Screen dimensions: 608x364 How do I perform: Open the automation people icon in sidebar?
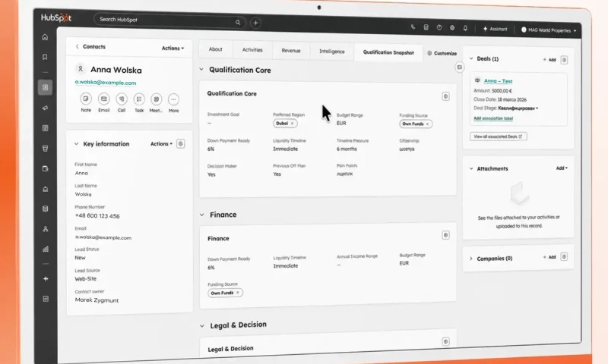pyautogui.click(x=46, y=229)
